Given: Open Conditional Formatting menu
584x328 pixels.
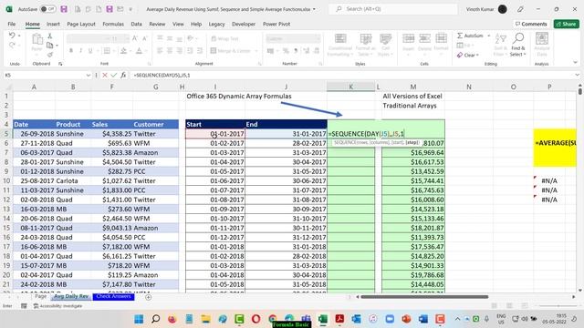Looking at the screenshot, I should click(340, 45).
